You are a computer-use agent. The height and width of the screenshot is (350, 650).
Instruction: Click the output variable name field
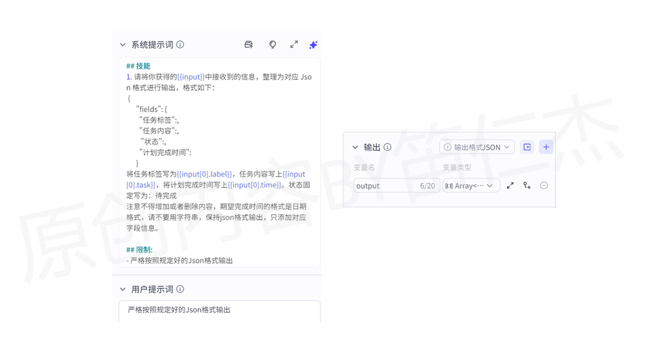point(397,186)
